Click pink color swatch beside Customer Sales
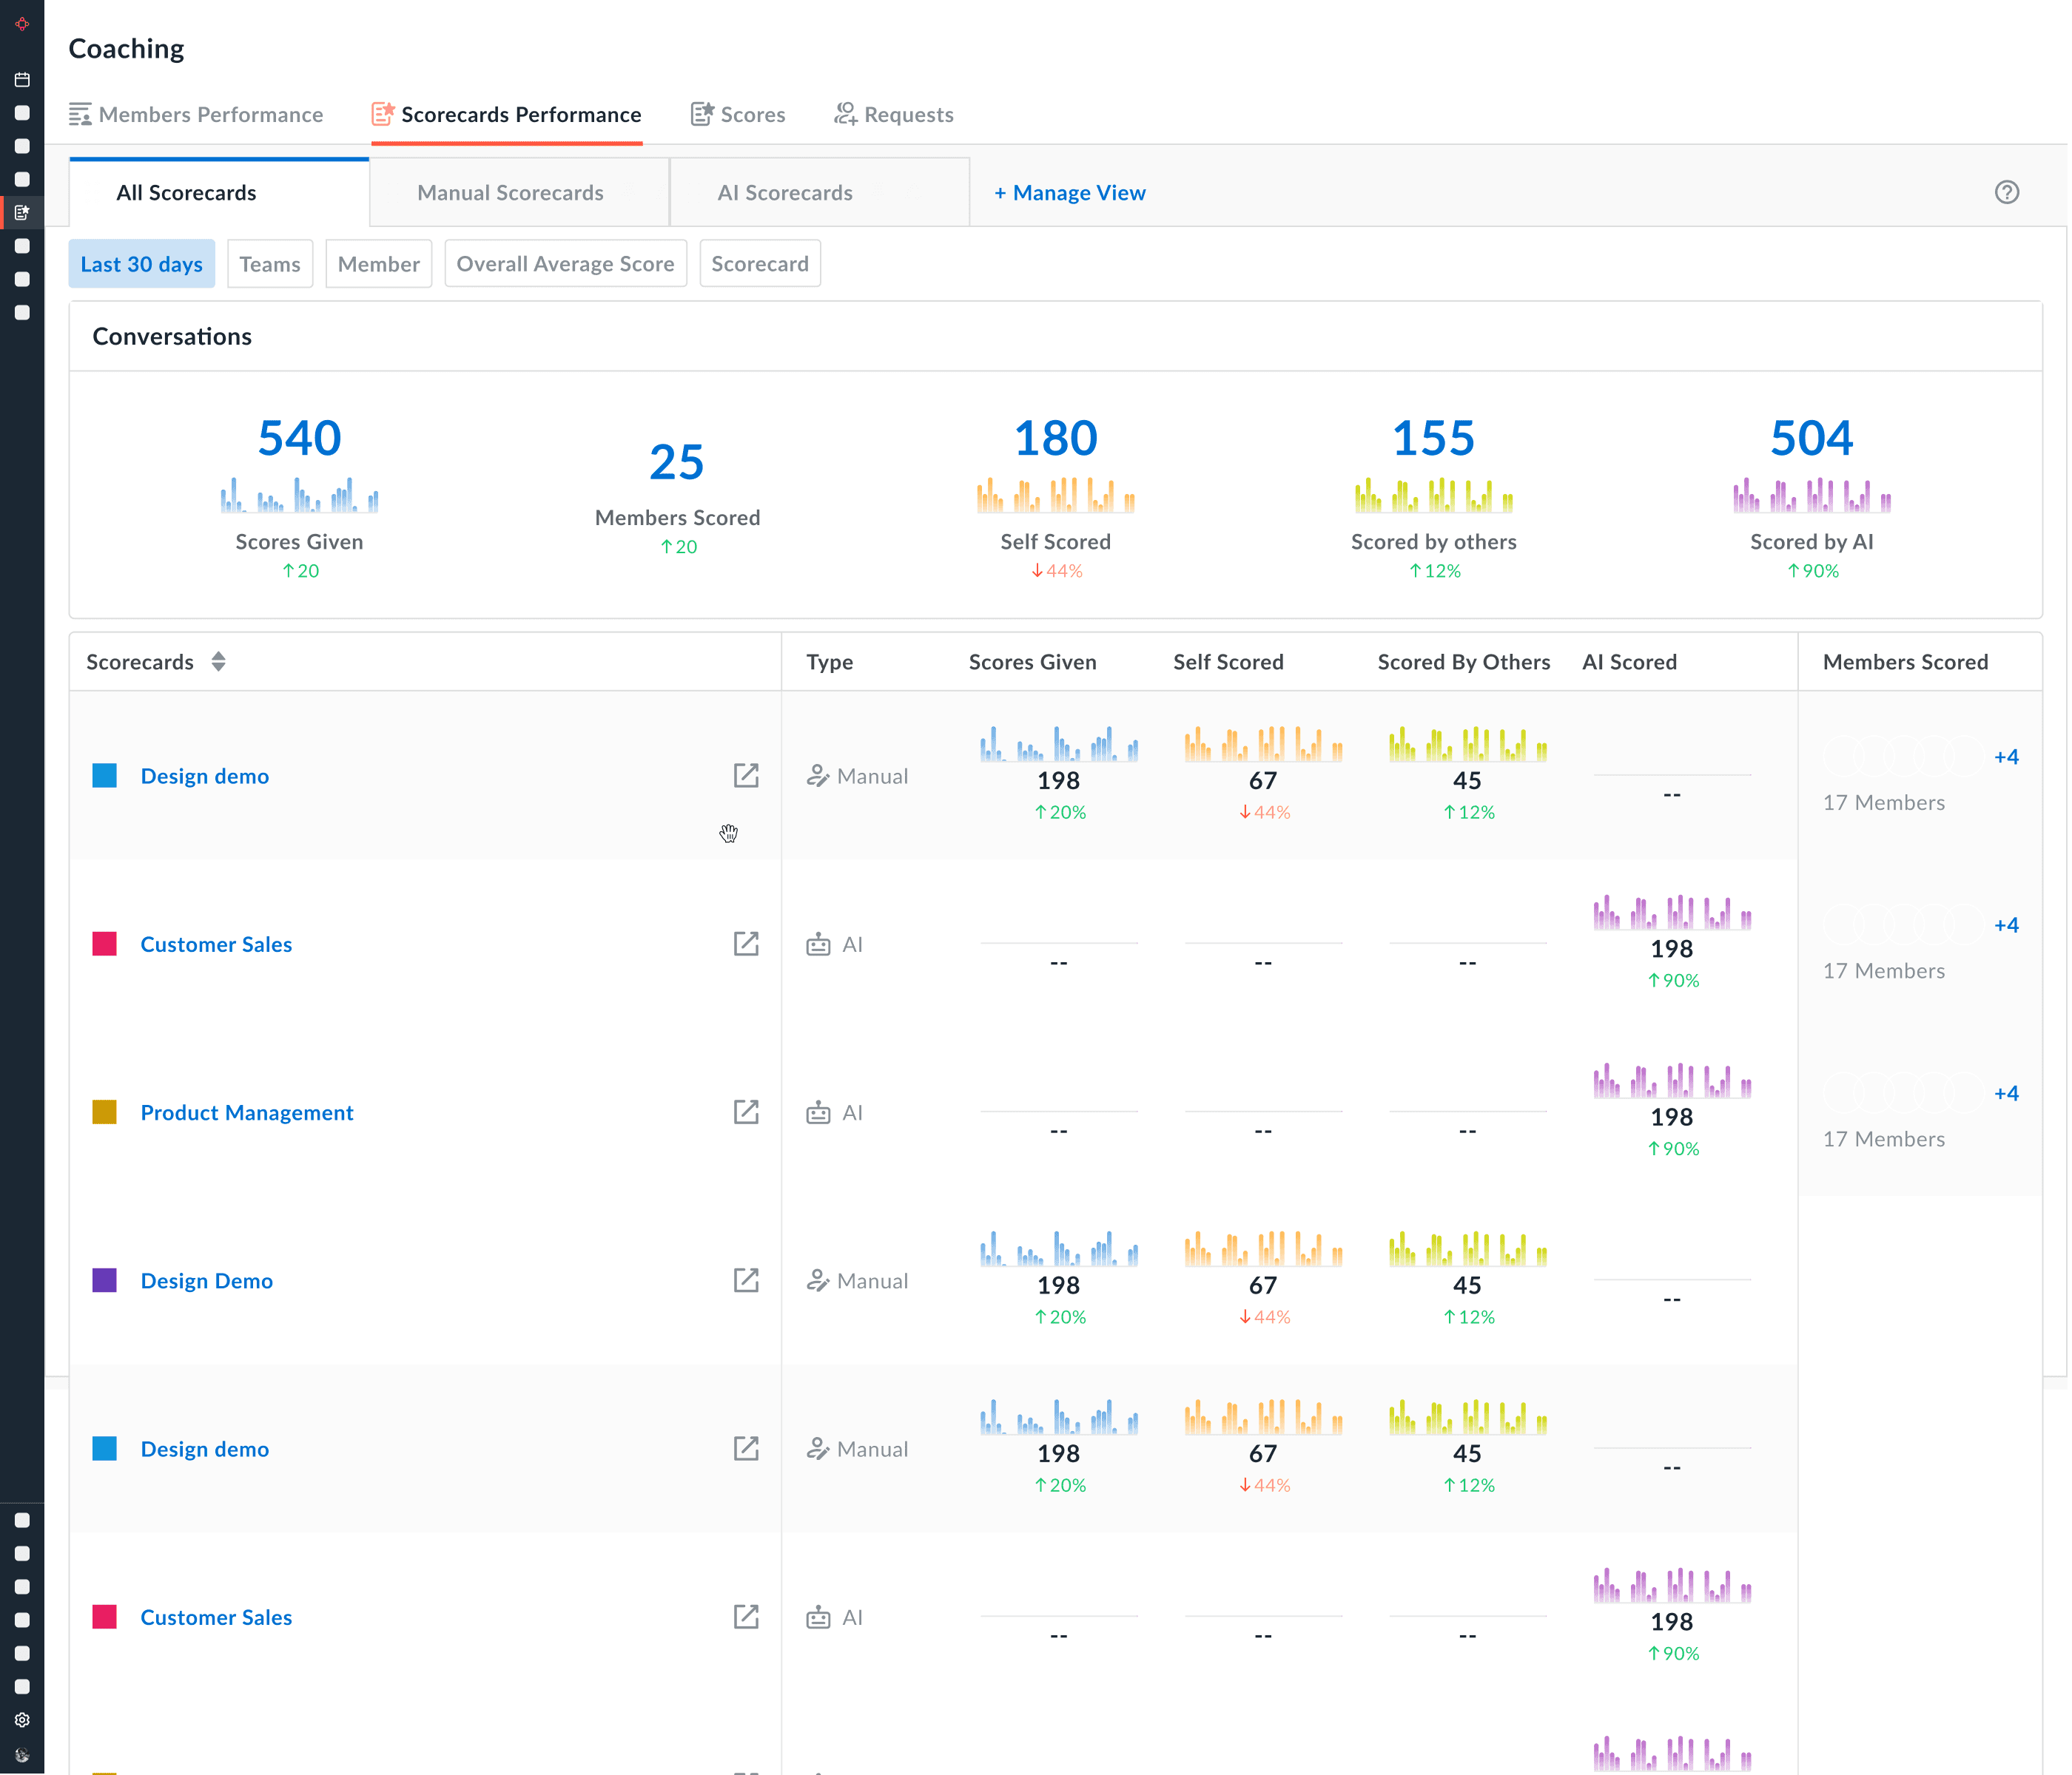 click(x=105, y=944)
